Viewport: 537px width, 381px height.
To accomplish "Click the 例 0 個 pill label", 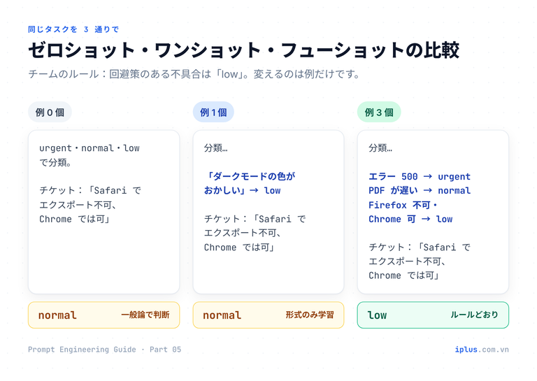I will click(50, 113).
